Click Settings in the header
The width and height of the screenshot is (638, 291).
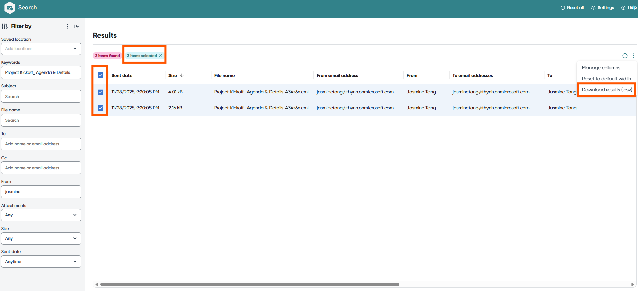point(602,8)
